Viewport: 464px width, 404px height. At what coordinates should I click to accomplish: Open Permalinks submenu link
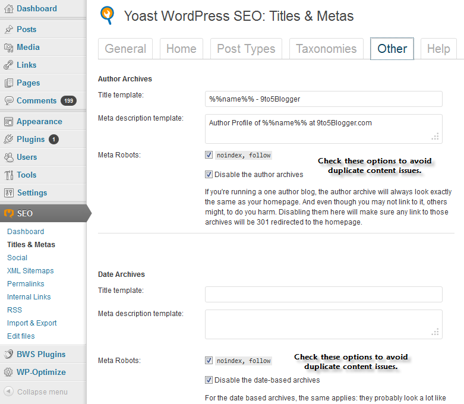pos(26,283)
